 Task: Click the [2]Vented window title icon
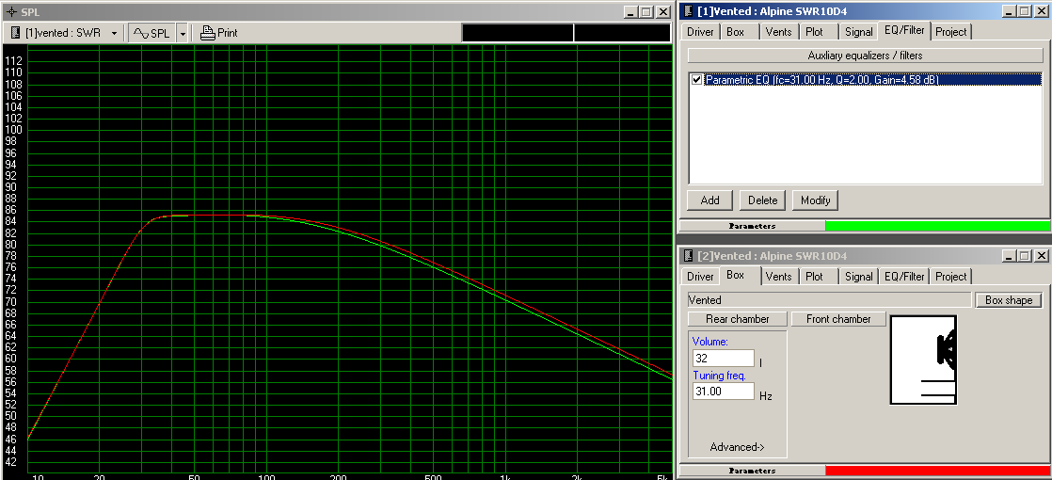pos(688,256)
